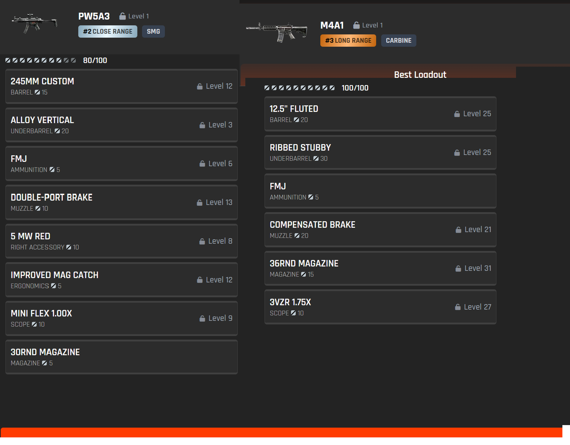Screen dimensions: 570x445
Task: Click the M4A1 weapon title
Action: [332, 25]
